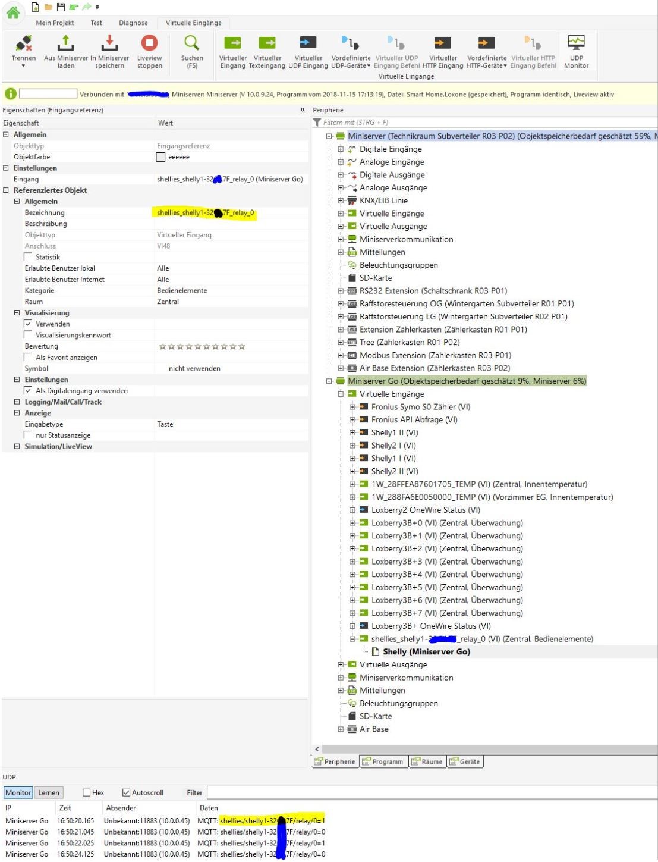Expand Logging/Mail/Call/Track section
658x862 pixels.
[x=17, y=402]
